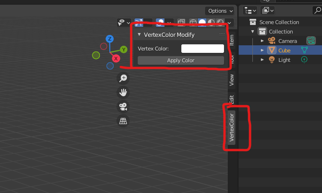The height and width of the screenshot is (193, 322).
Task: Click the Collection box icon
Action: [262, 32]
